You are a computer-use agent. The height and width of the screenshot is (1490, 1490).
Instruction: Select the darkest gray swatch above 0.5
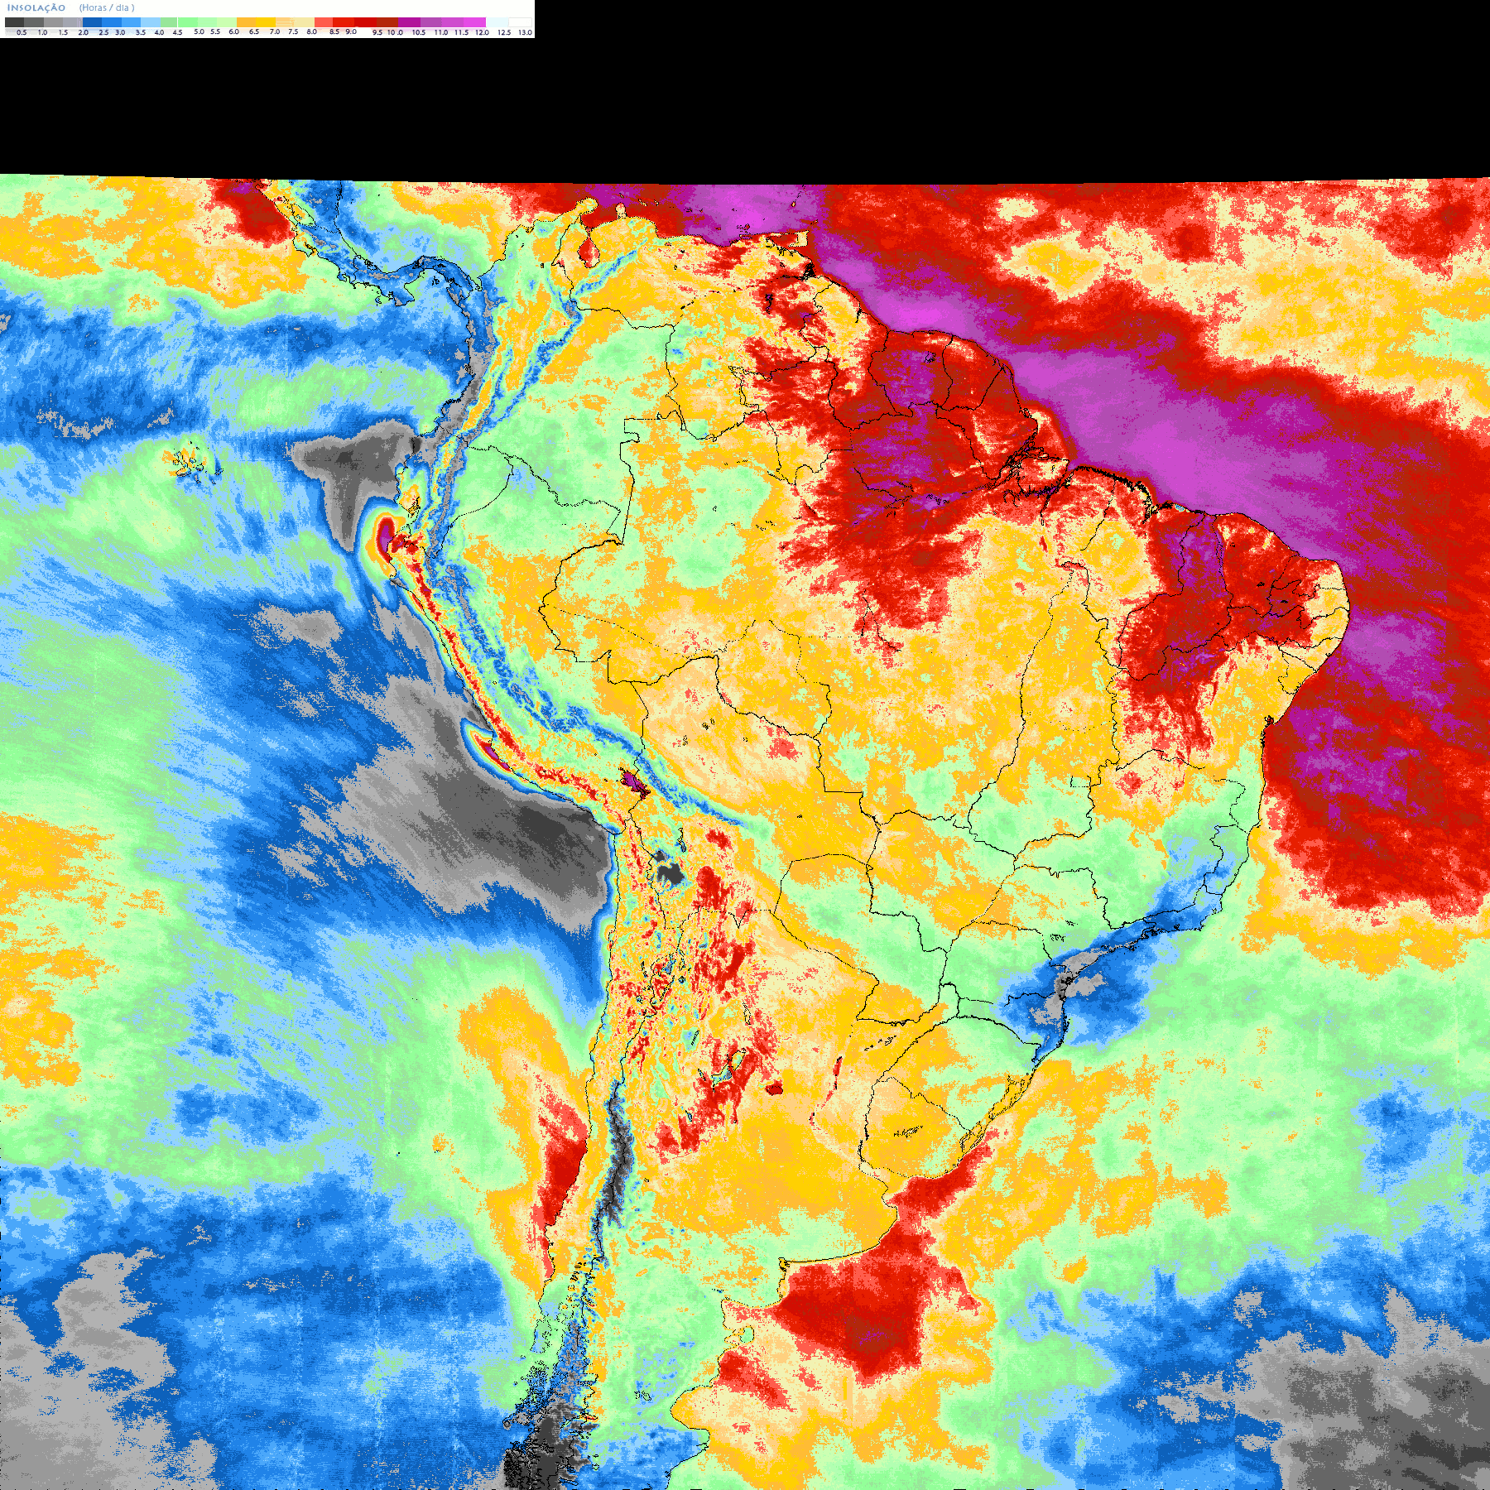pyautogui.click(x=14, y=22)
